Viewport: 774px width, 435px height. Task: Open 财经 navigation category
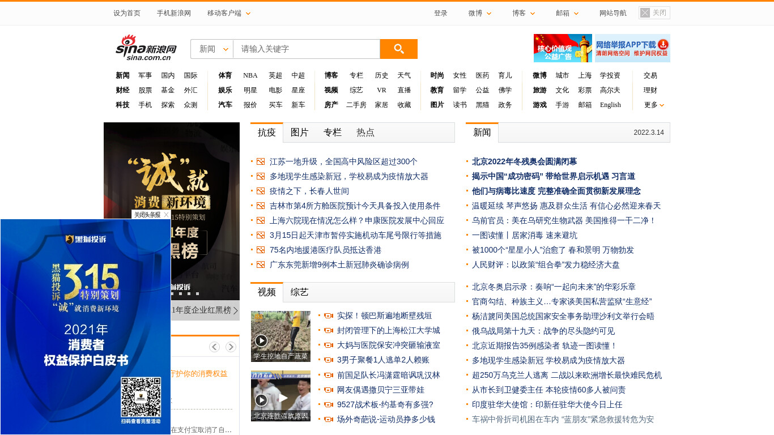point(122,90)
